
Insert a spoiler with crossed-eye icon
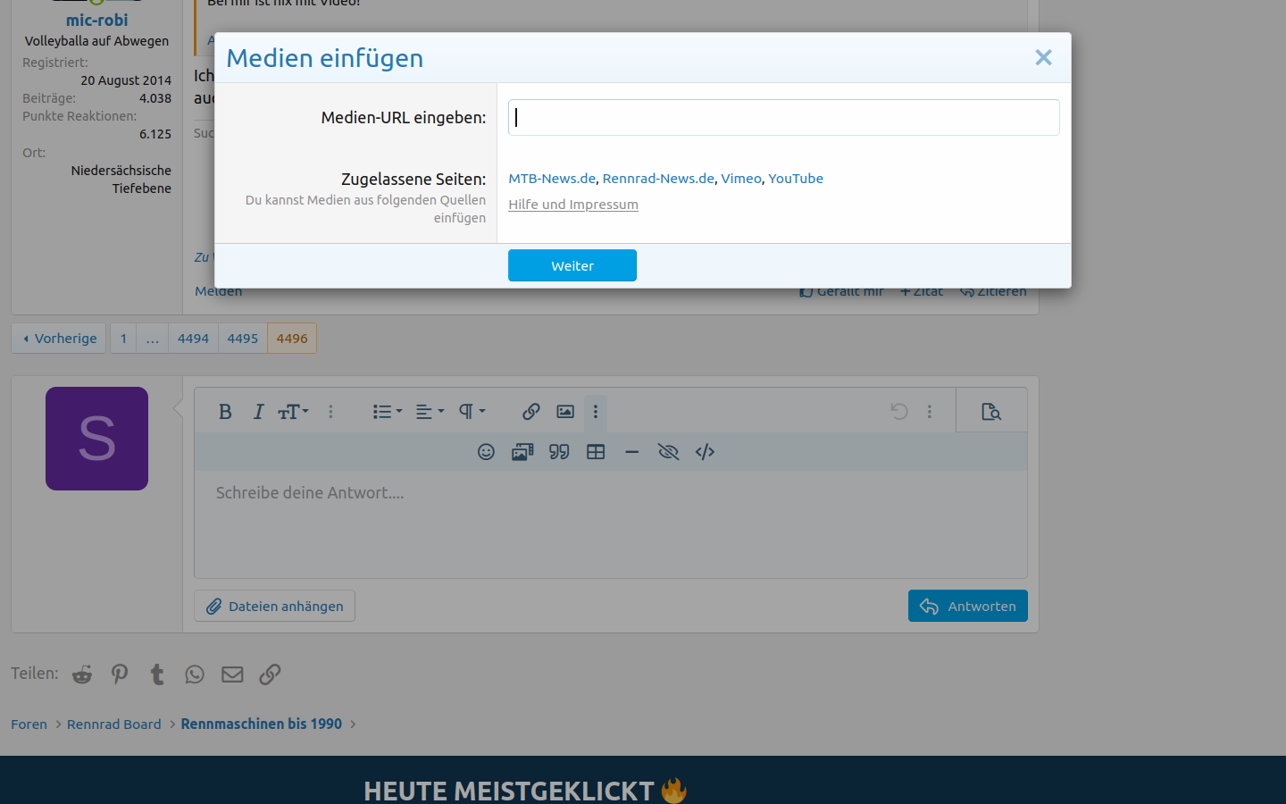point(668,452)
